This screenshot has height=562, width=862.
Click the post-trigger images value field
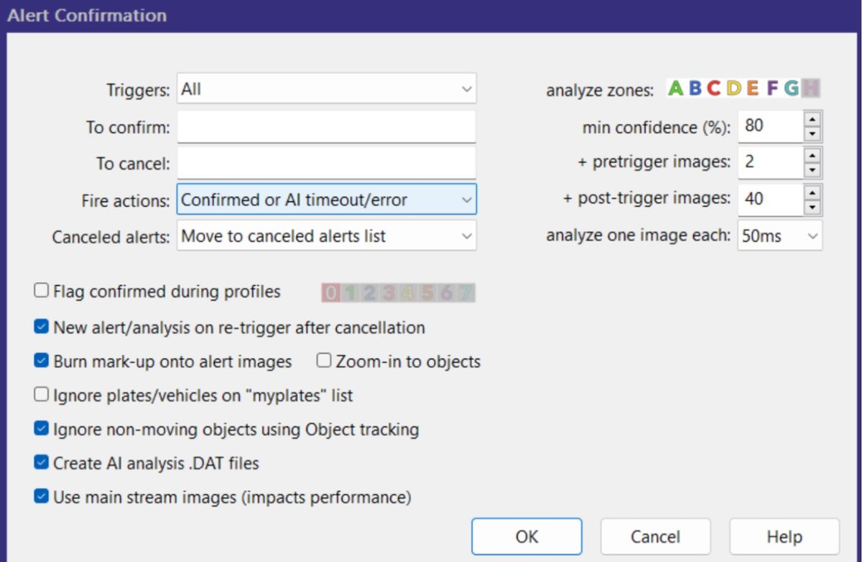[770, 199]
